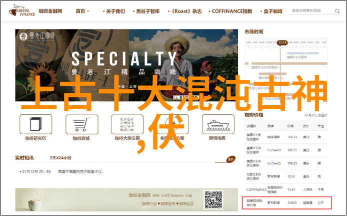Click the search magnifier icon

click(x=337, y=11)
